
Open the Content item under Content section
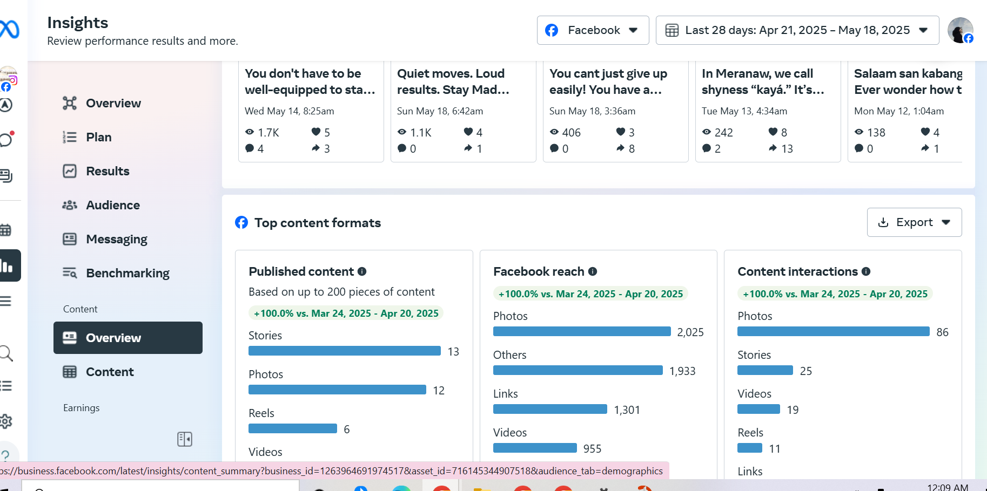[x=110, y=372]
